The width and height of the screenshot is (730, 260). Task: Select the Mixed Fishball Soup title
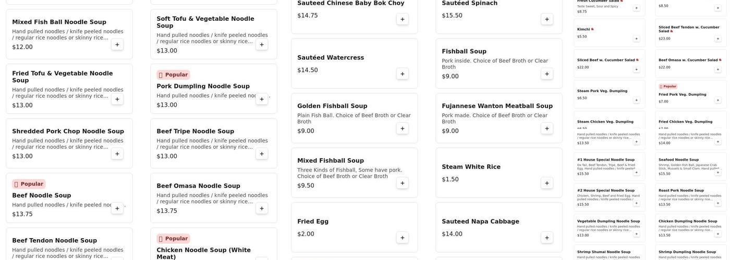[331, 161]
